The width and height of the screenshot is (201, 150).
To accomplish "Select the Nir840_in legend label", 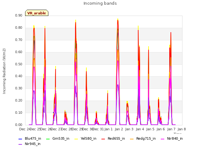I will tap(175, 138).
